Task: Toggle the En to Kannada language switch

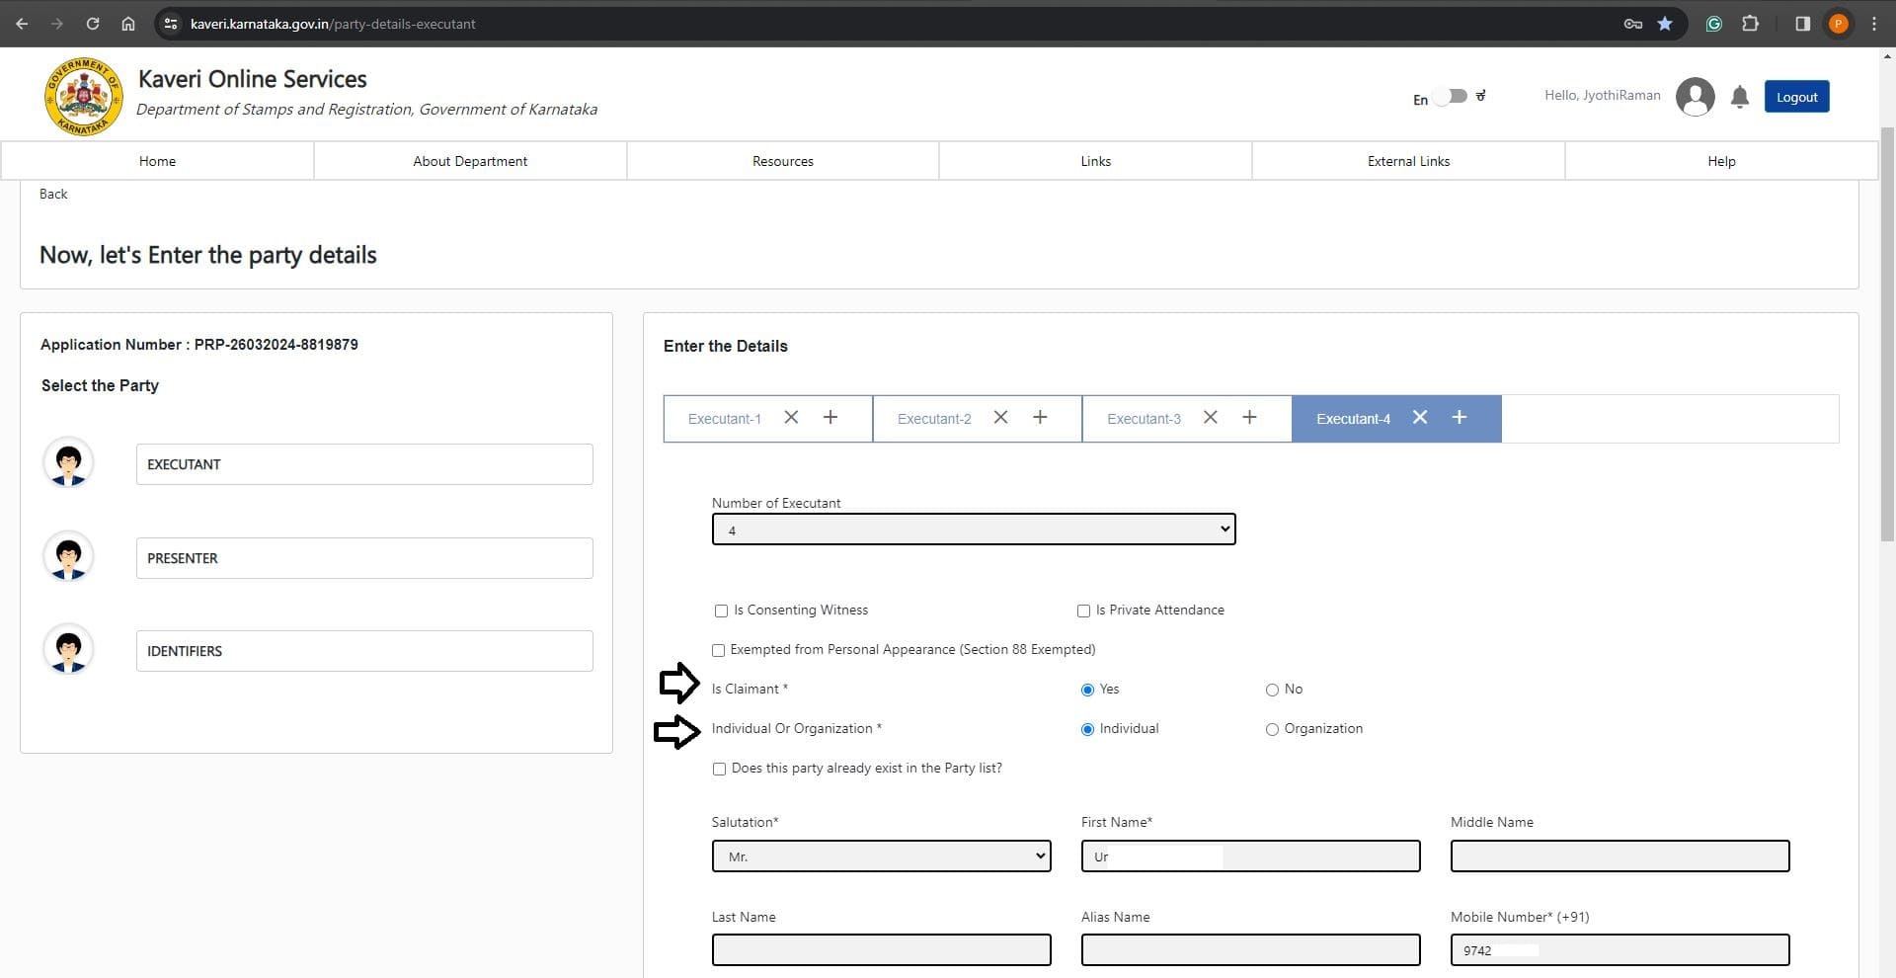Action: coord(1451,97)
